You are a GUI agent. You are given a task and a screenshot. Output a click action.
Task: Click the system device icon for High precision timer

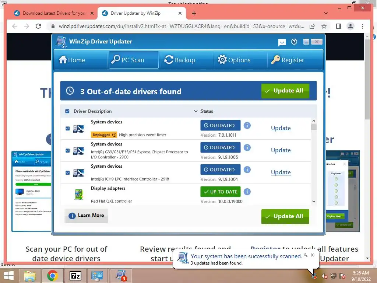click(x=79, y=129)
